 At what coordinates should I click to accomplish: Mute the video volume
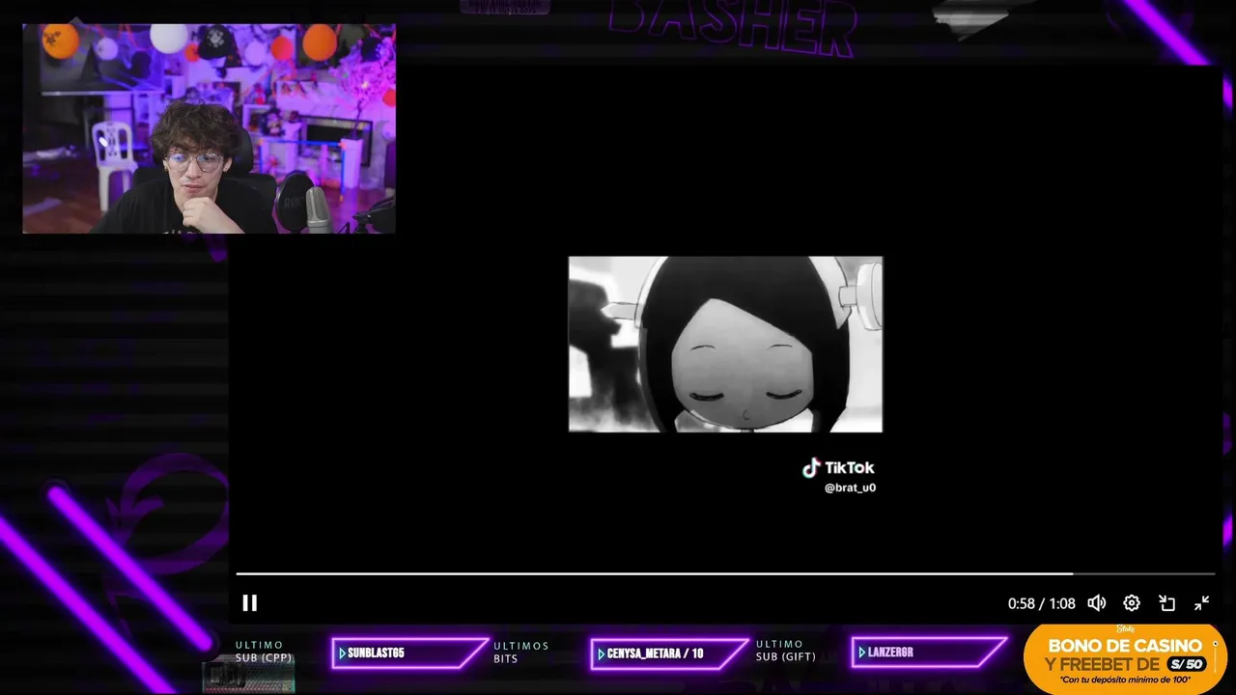coord(1097,603)
